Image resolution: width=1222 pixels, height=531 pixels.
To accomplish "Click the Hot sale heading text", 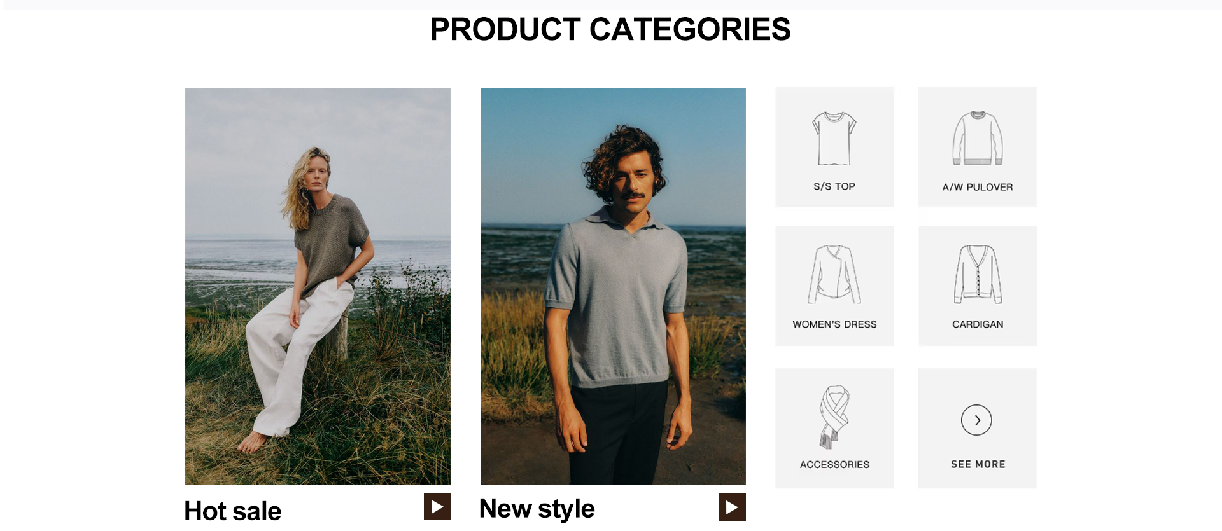I will (232, 511).
